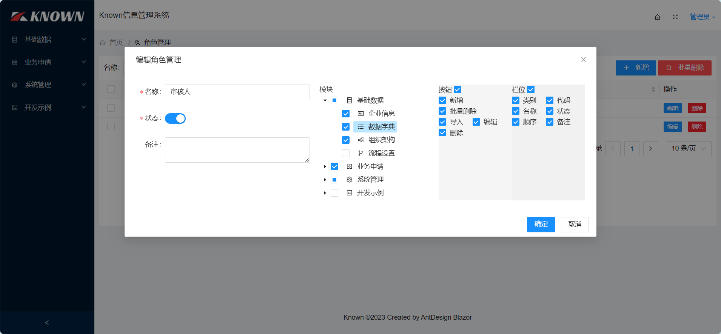This screenshot has width=721, height=334.
Task: Uncheck the 数据字典 module checkbox
Action: [x=346, y=127]
